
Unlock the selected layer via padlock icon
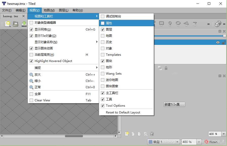(224, 42)
